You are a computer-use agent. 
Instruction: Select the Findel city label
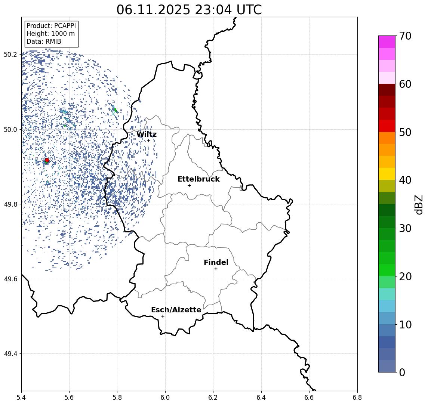pos(216,262)
